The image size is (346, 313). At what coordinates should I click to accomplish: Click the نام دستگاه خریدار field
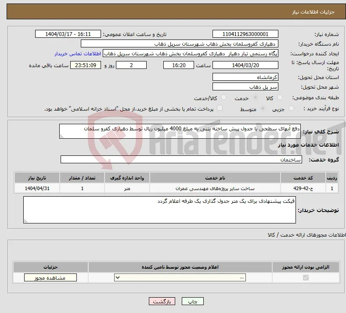click(180, 43)
